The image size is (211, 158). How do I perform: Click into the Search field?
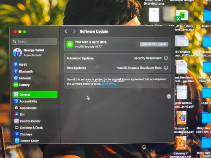(34, 41)
